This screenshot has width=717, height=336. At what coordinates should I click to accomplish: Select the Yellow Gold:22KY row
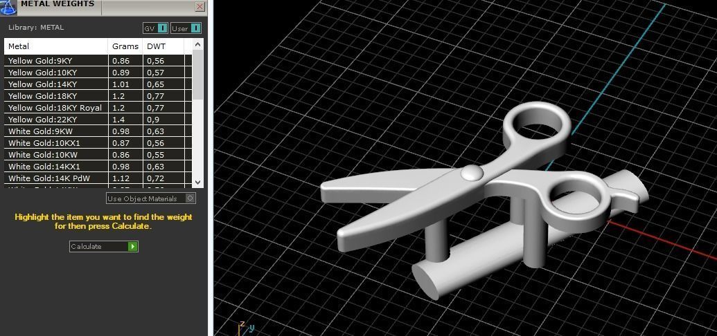click(x=98, y=120)
